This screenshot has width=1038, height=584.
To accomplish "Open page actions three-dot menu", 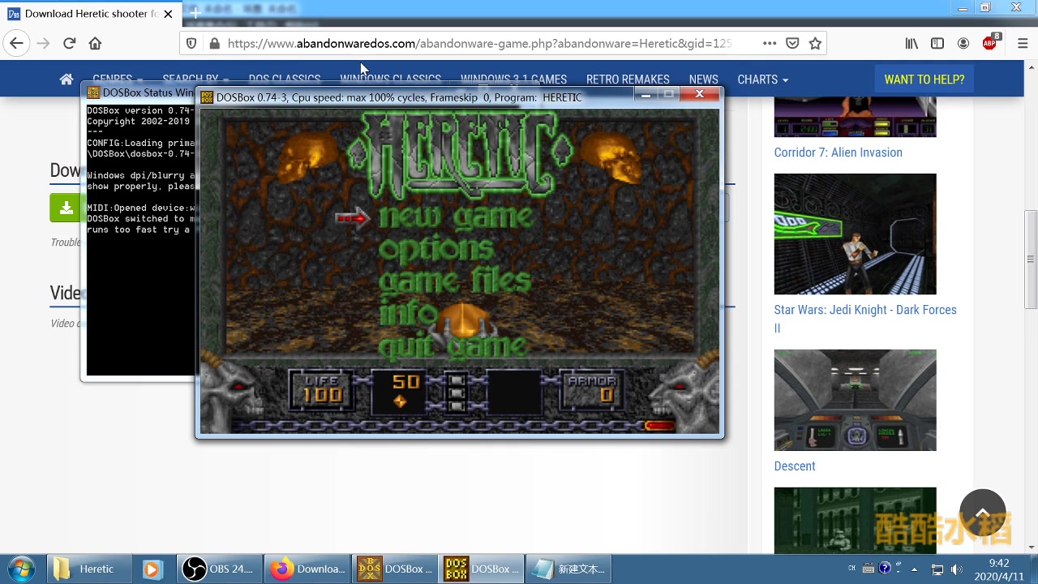I will coord(770,44).
